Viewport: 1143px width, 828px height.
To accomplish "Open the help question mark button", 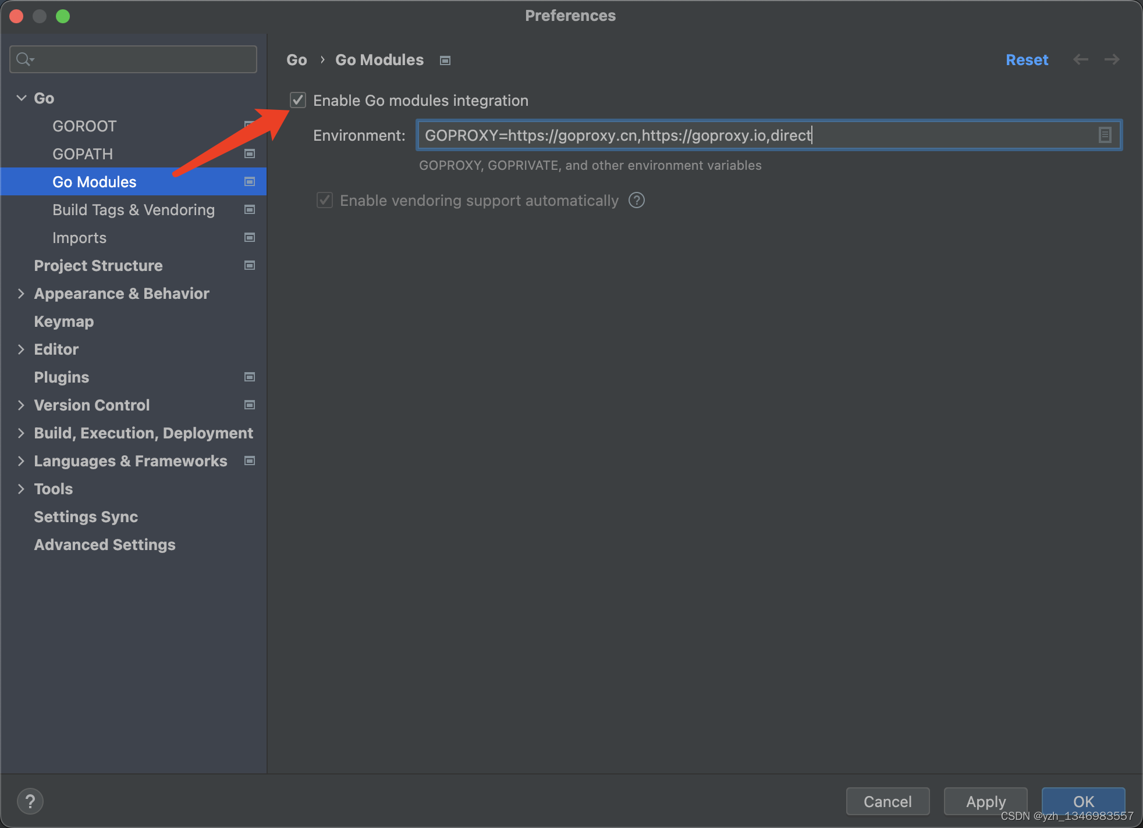I will click(x=30, y=801).
